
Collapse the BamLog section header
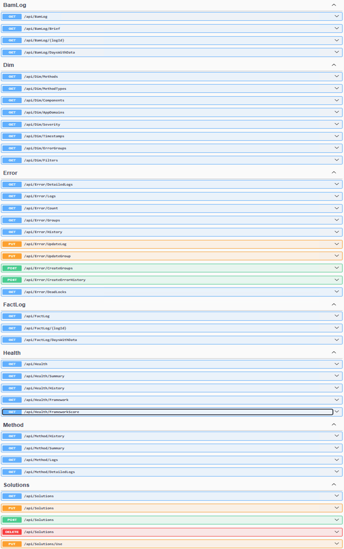click(172, 5)
